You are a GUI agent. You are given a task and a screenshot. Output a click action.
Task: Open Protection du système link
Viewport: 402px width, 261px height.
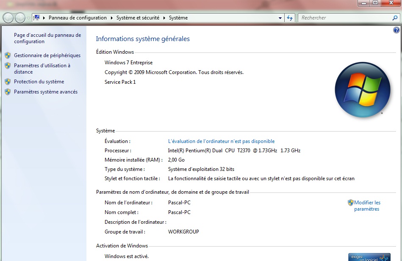pos(39,82)
